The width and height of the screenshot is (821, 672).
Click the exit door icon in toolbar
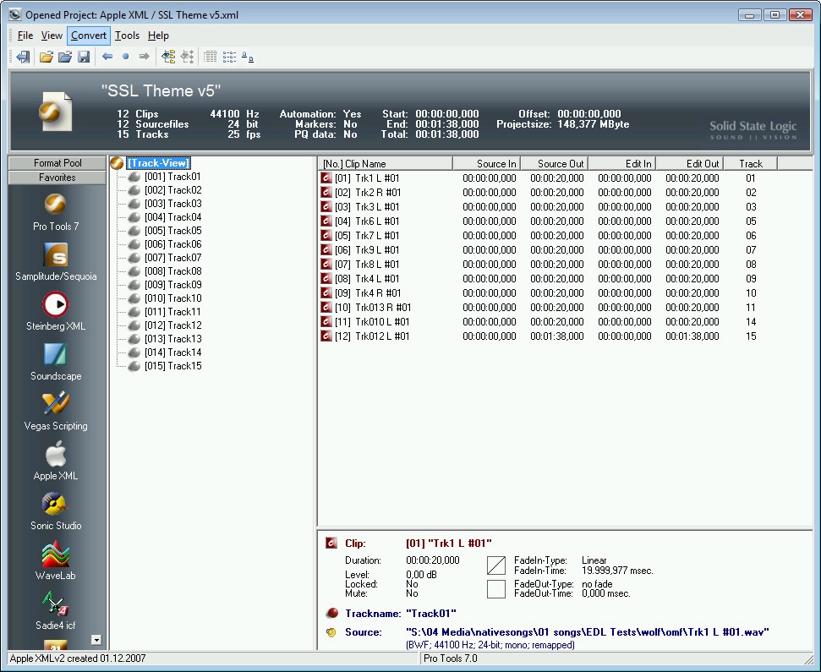(23, 57)
